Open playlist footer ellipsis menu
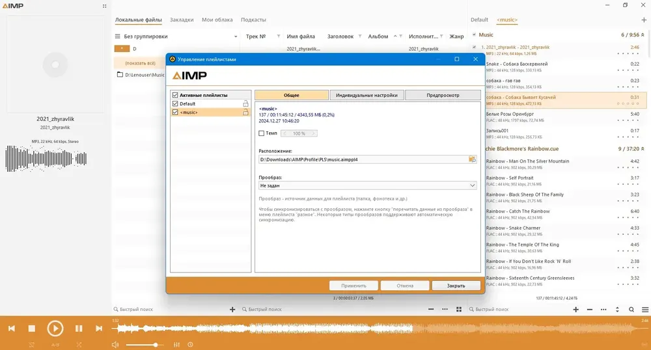 pos(603,310)
